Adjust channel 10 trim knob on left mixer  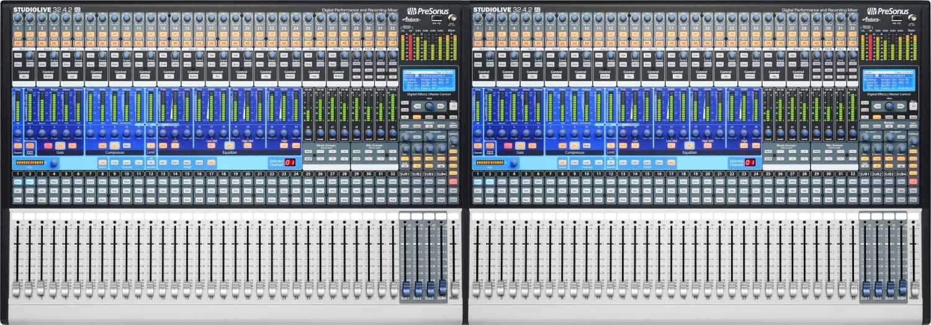[x=127, y=17]
